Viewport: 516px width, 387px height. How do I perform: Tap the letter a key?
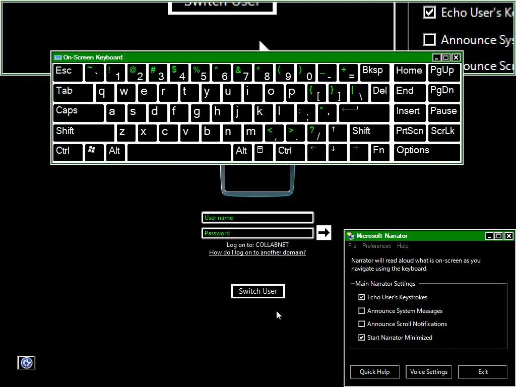point(115,113)
